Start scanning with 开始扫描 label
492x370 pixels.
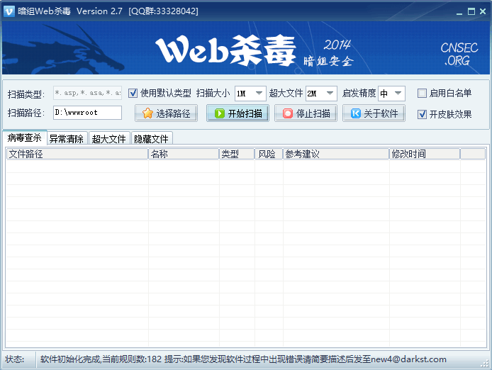coord(245,113)
